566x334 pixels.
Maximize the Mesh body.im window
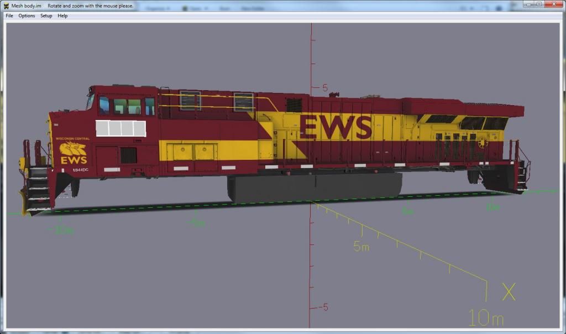coord(538,4)
